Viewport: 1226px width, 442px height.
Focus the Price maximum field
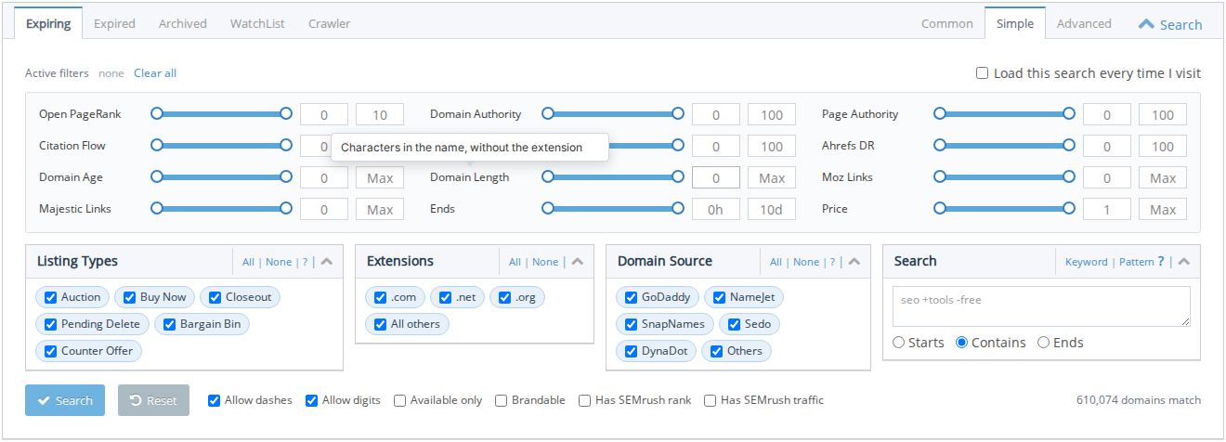(1163, 209)
